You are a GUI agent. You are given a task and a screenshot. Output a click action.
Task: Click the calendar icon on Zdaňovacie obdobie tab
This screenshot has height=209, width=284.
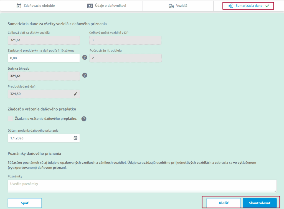tap(19, 6)
